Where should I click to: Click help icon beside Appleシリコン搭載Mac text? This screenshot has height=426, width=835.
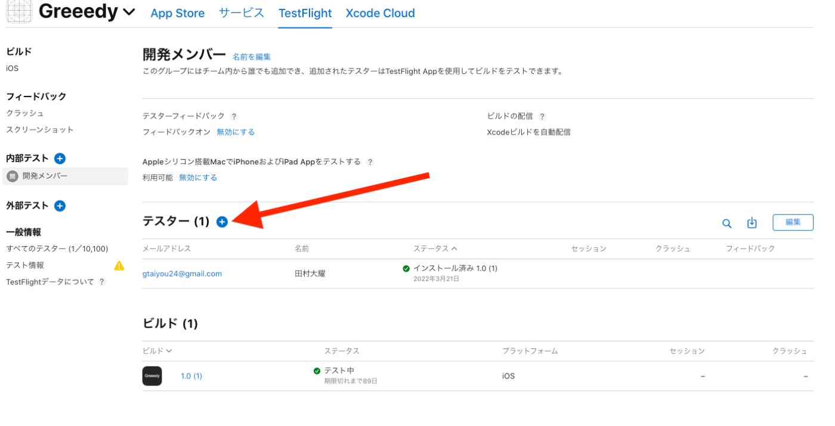[370, 162]
